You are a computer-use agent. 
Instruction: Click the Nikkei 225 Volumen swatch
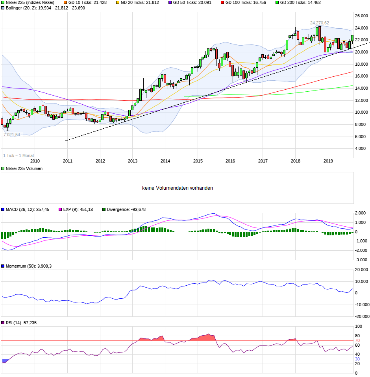tap(3, 168)
